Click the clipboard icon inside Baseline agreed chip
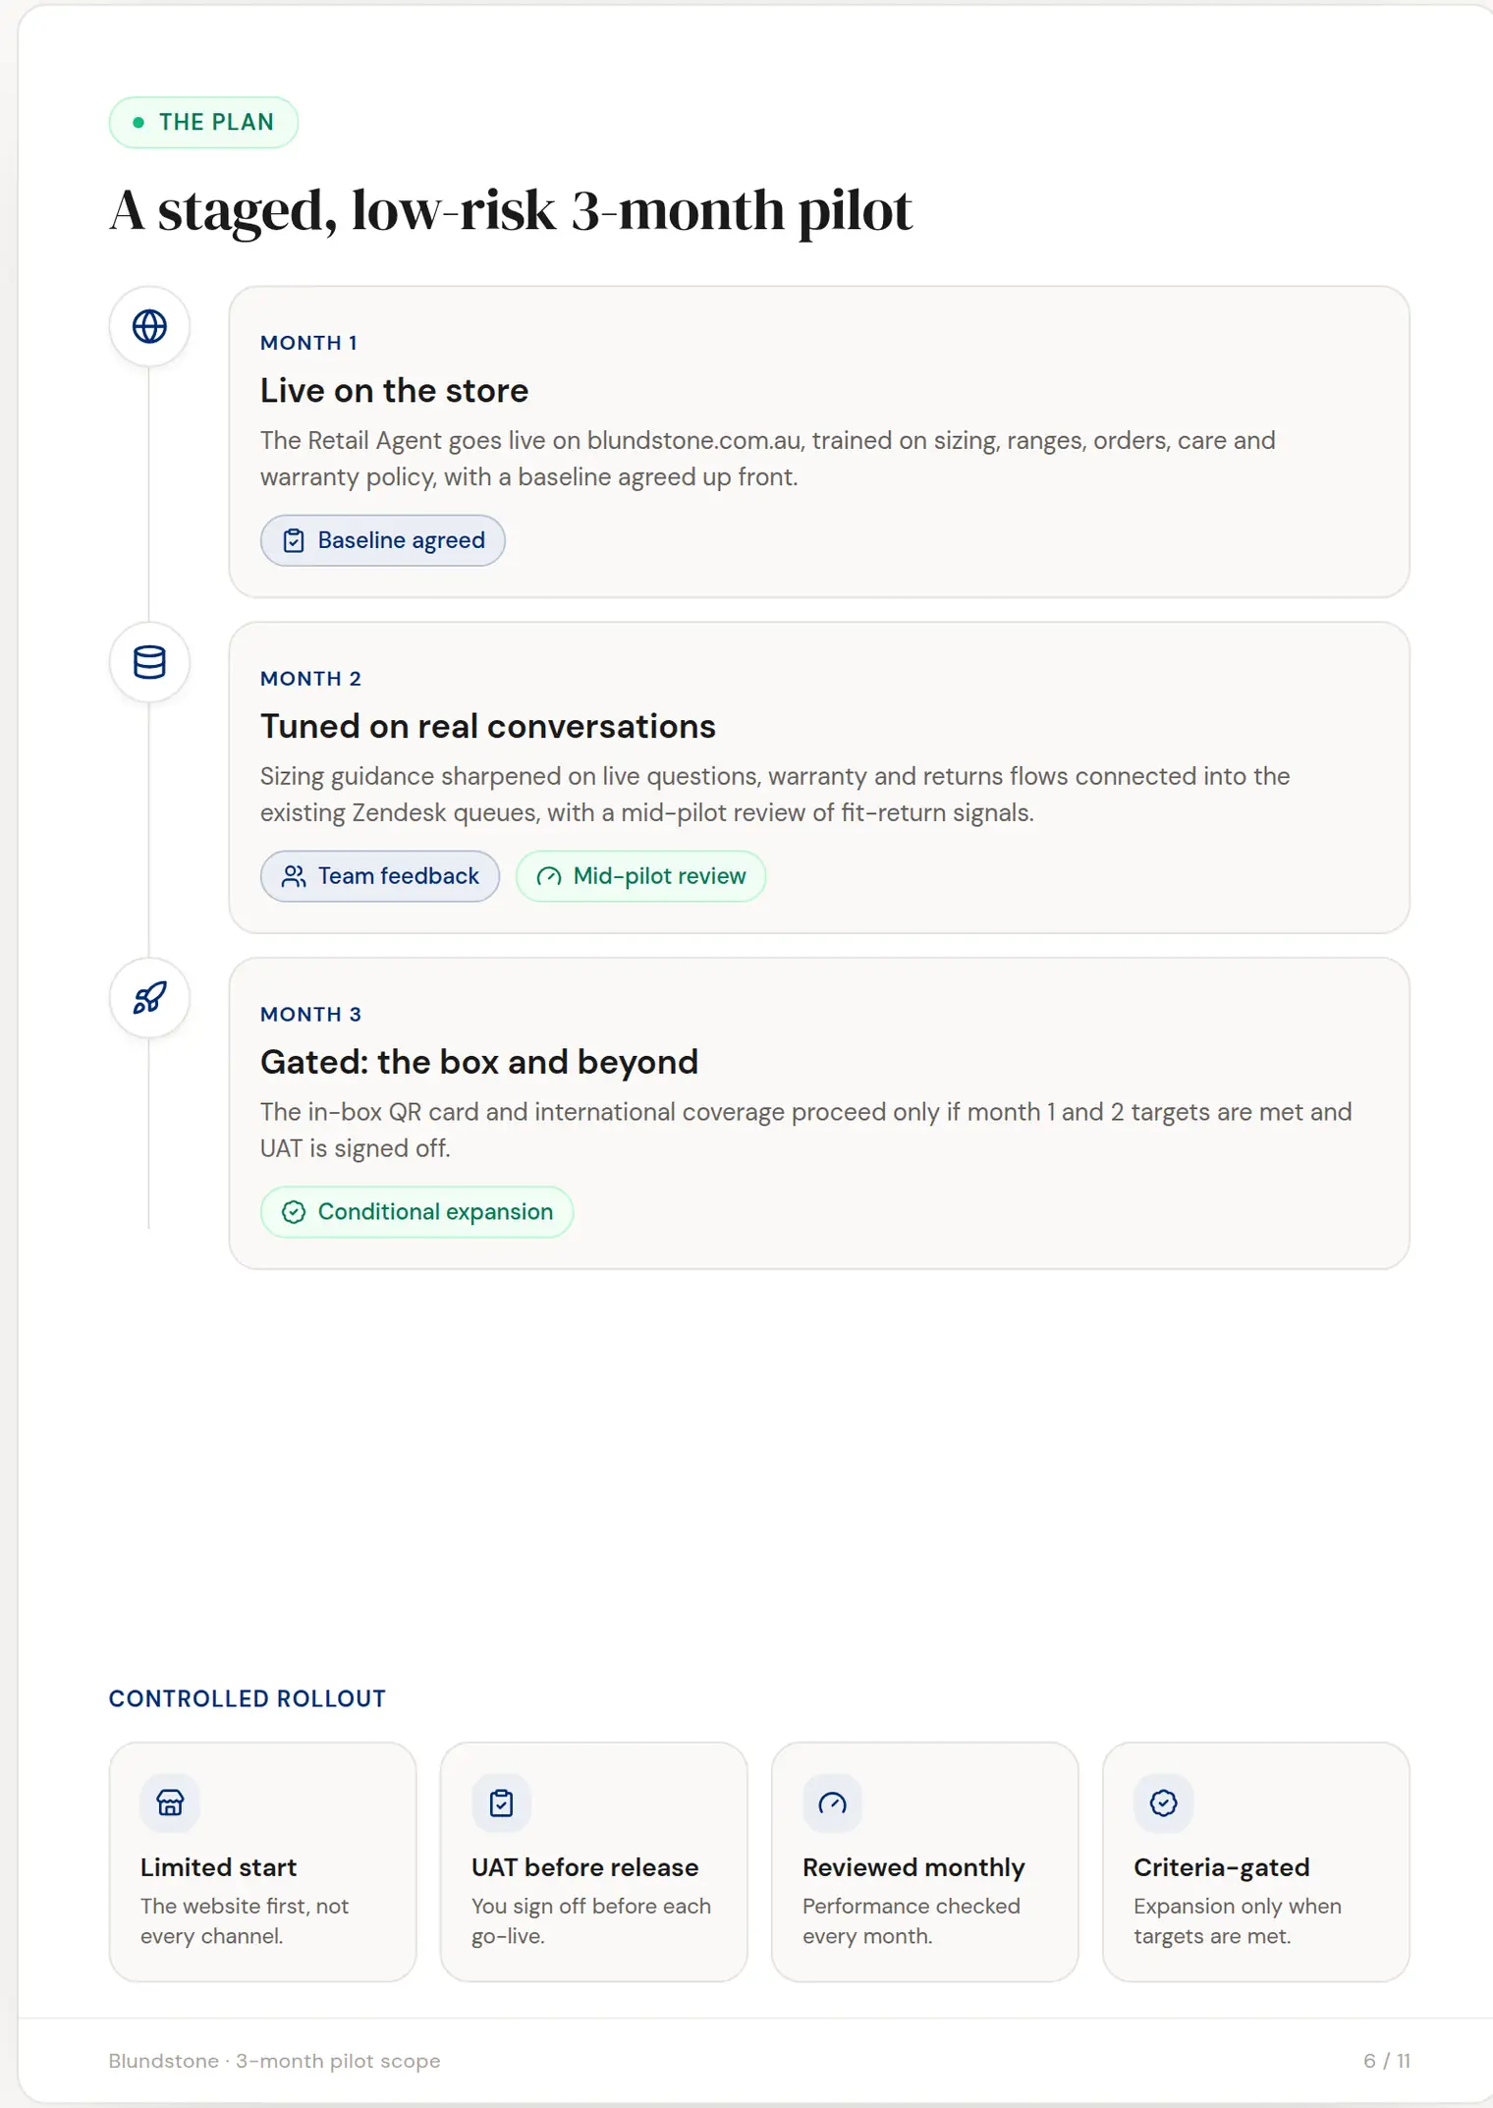Image resolution: width=1493 pixels, height=2108 pixels. [x=294, y=540]
